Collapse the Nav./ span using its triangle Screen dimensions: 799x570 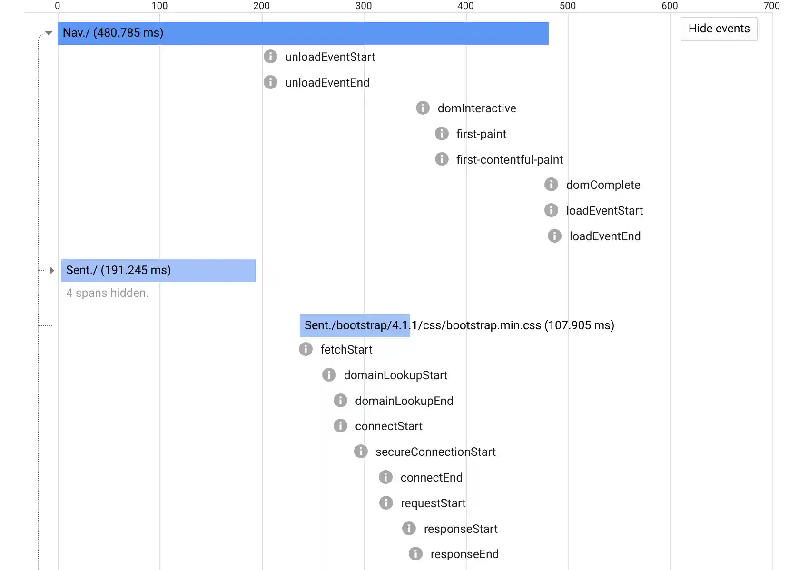(49, 33)
